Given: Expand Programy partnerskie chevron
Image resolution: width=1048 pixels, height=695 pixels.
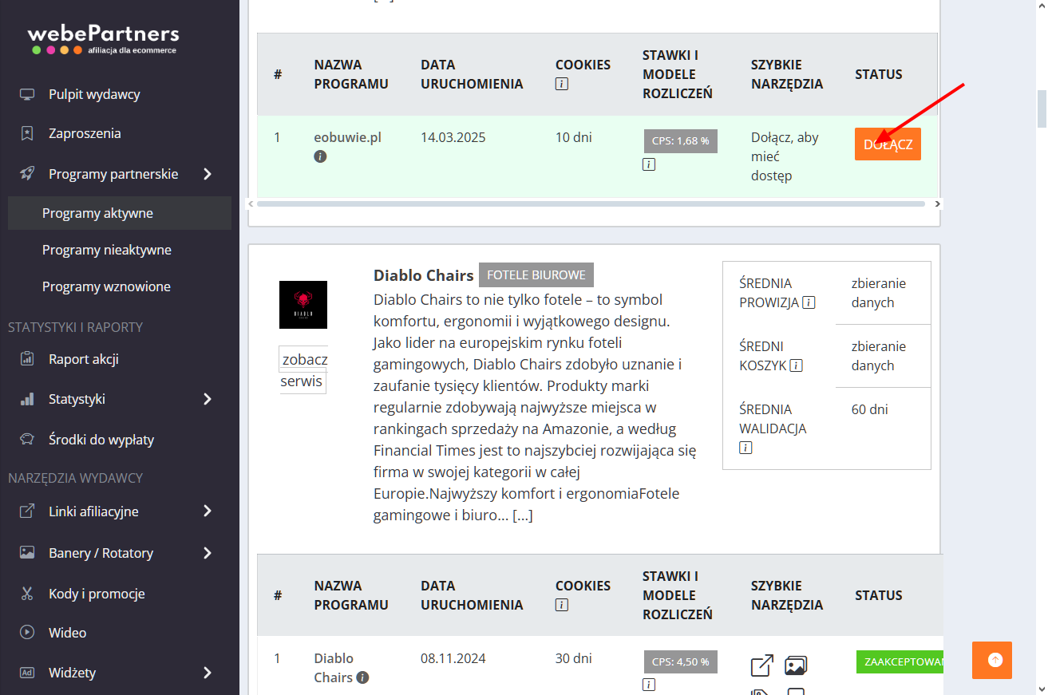Looking at the screenshot, I should 208,174.
